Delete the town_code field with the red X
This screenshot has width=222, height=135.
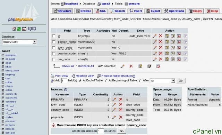click(x=160, y=47)
